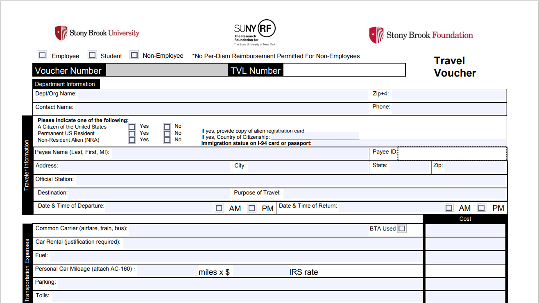This screenshot has width=539, height=303.
Task: Click inside the TVL Number field
Action: pos(344,70)
